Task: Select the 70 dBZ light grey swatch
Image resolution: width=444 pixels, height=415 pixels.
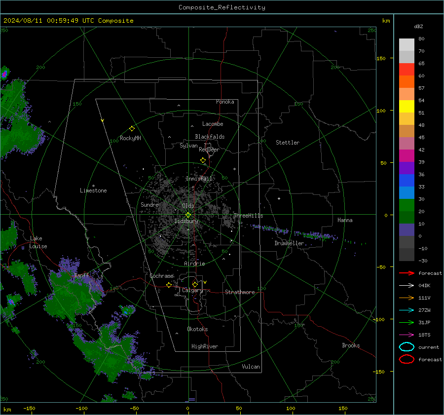Action: point(407,45)
